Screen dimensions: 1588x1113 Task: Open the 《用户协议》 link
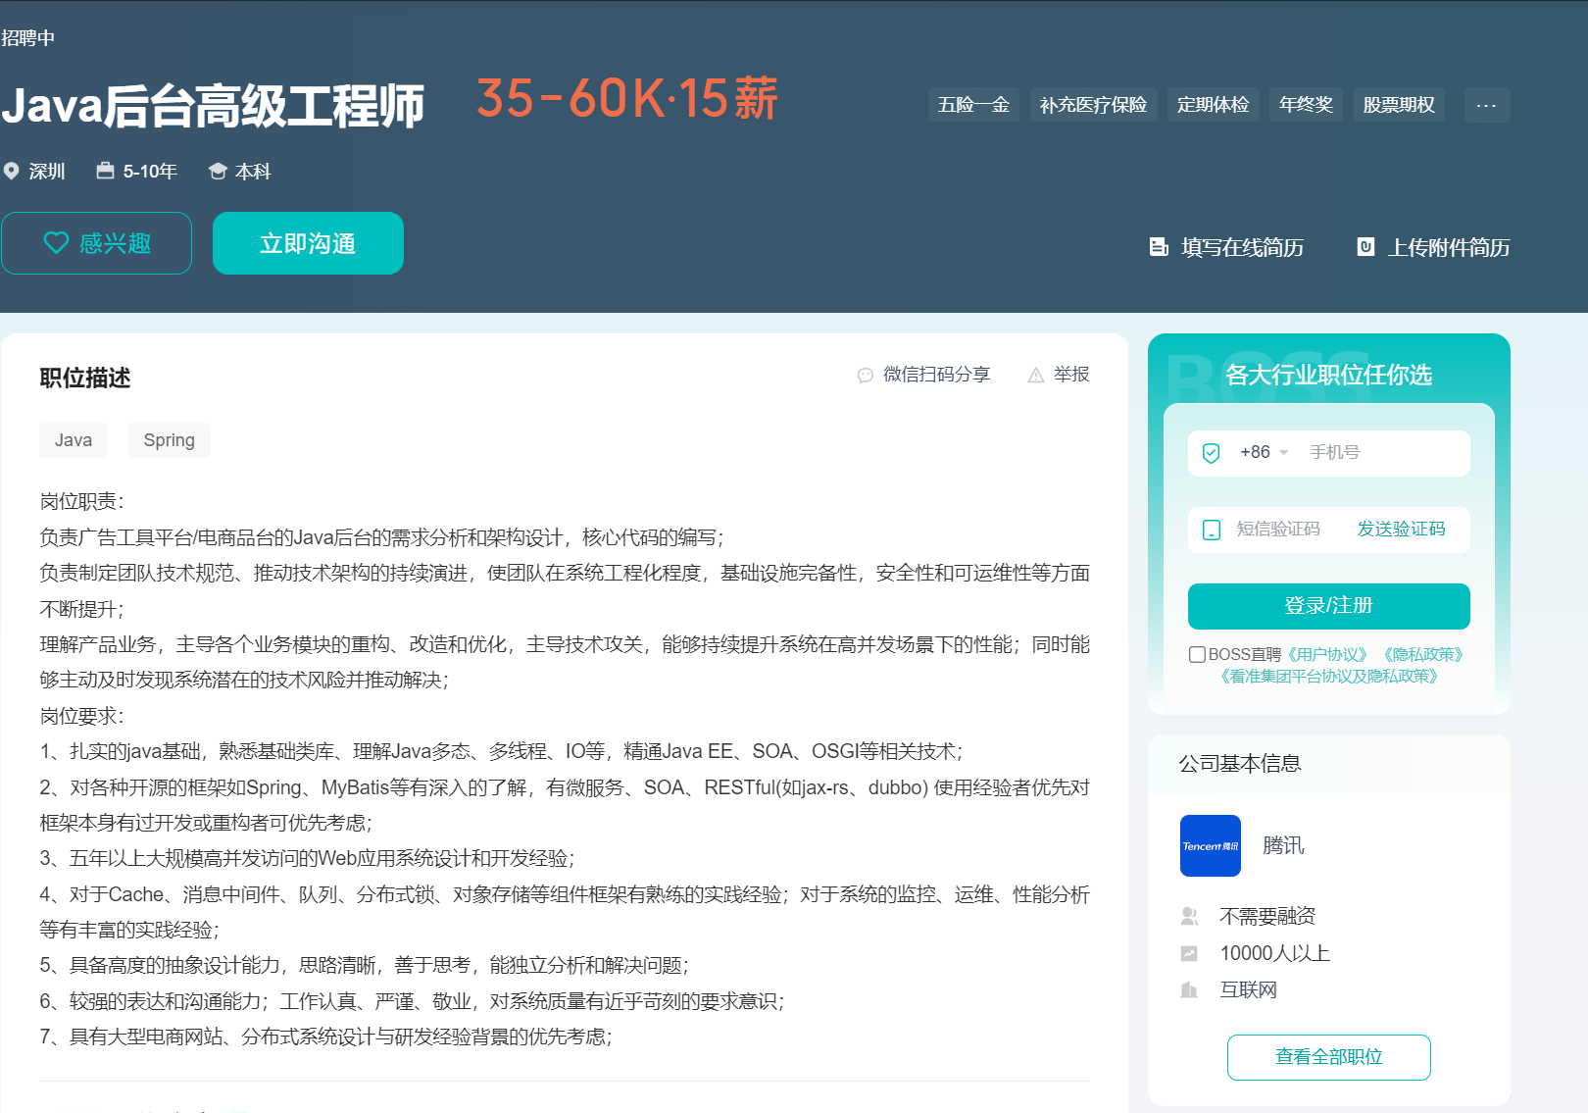pyautogui.click(x=1327, y=654)
